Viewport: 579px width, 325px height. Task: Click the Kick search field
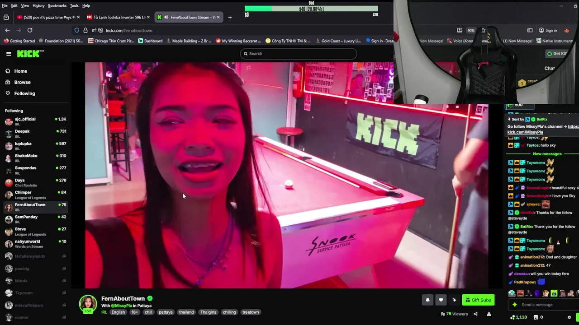(299, 54)
